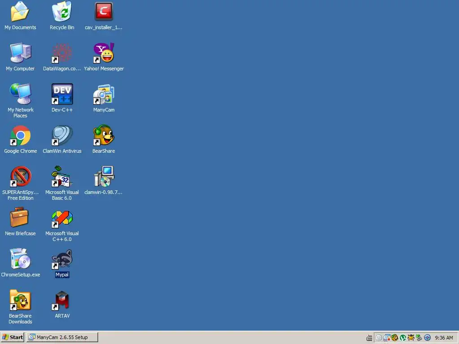Select the Microsoft Visual Basic 6.0 icon
Viewport: 459px width, 344px height.
62,176
